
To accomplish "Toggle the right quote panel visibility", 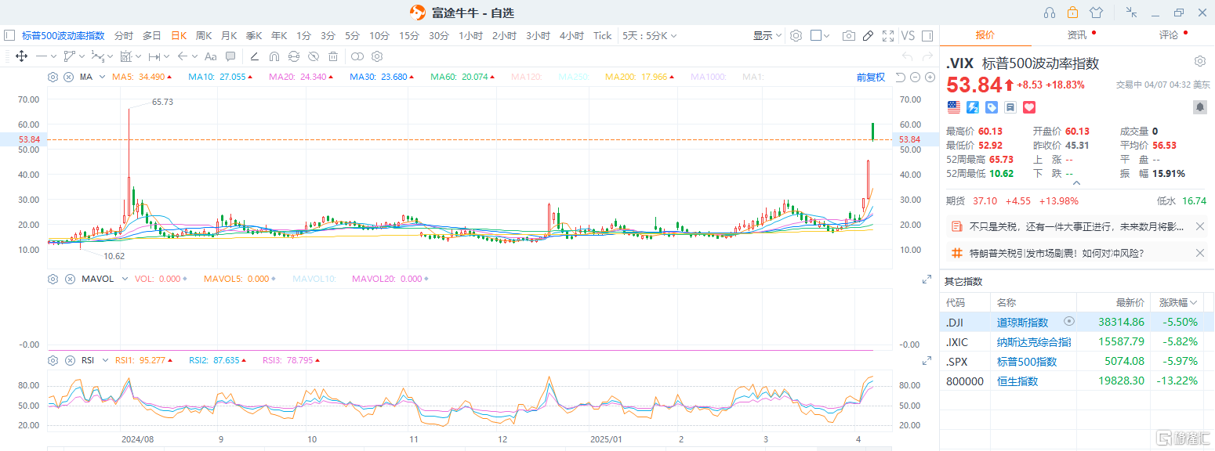I will coord(927,35).
